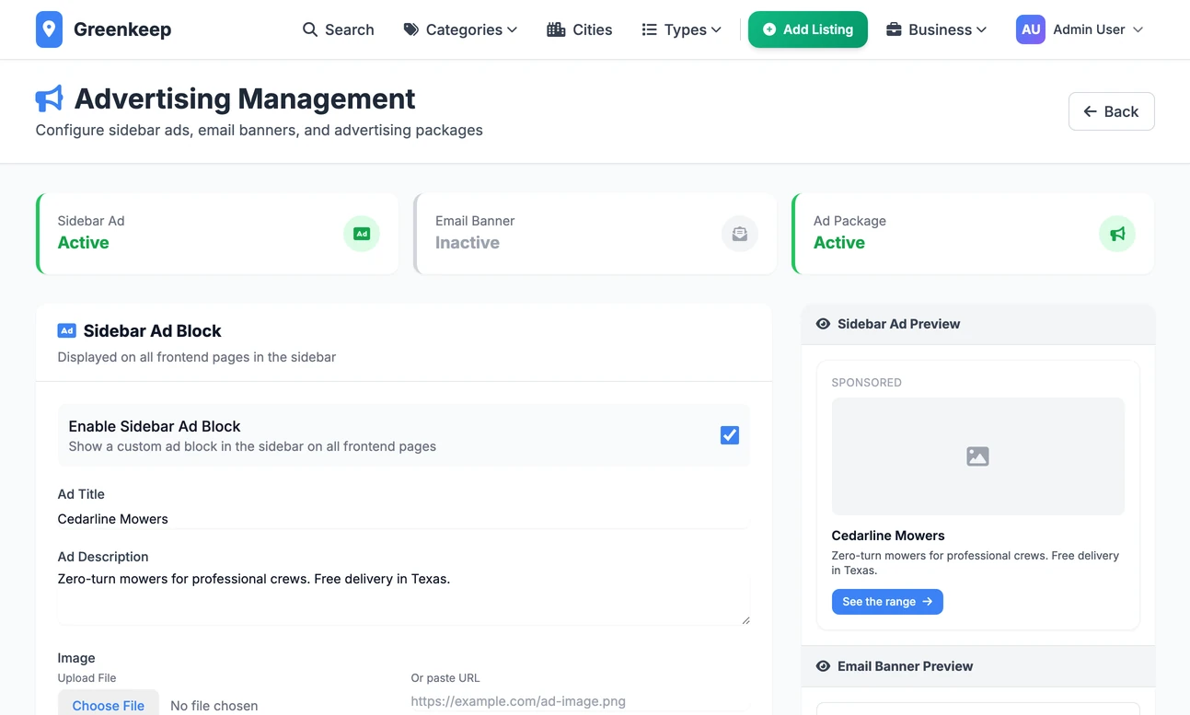Viewport: 1190px width, 715px height.
Task: Click into the Ad Title field
Action: click(403, 519)
